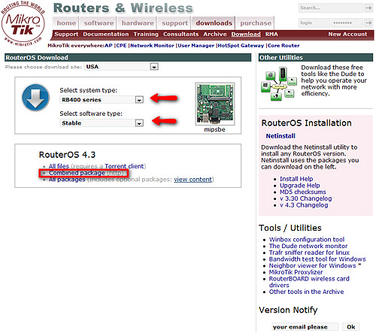Image resolution: width=376 pixels, height=333 pixels.
Task: Open Archive in the submenu
Action: (x=215, y=34)
